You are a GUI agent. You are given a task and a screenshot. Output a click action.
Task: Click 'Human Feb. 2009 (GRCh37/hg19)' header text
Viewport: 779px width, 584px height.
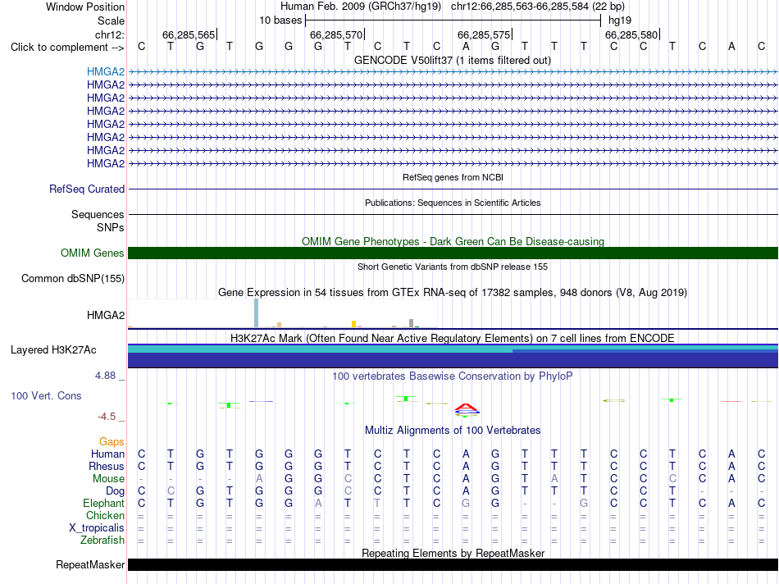click(x=360, y=7)
